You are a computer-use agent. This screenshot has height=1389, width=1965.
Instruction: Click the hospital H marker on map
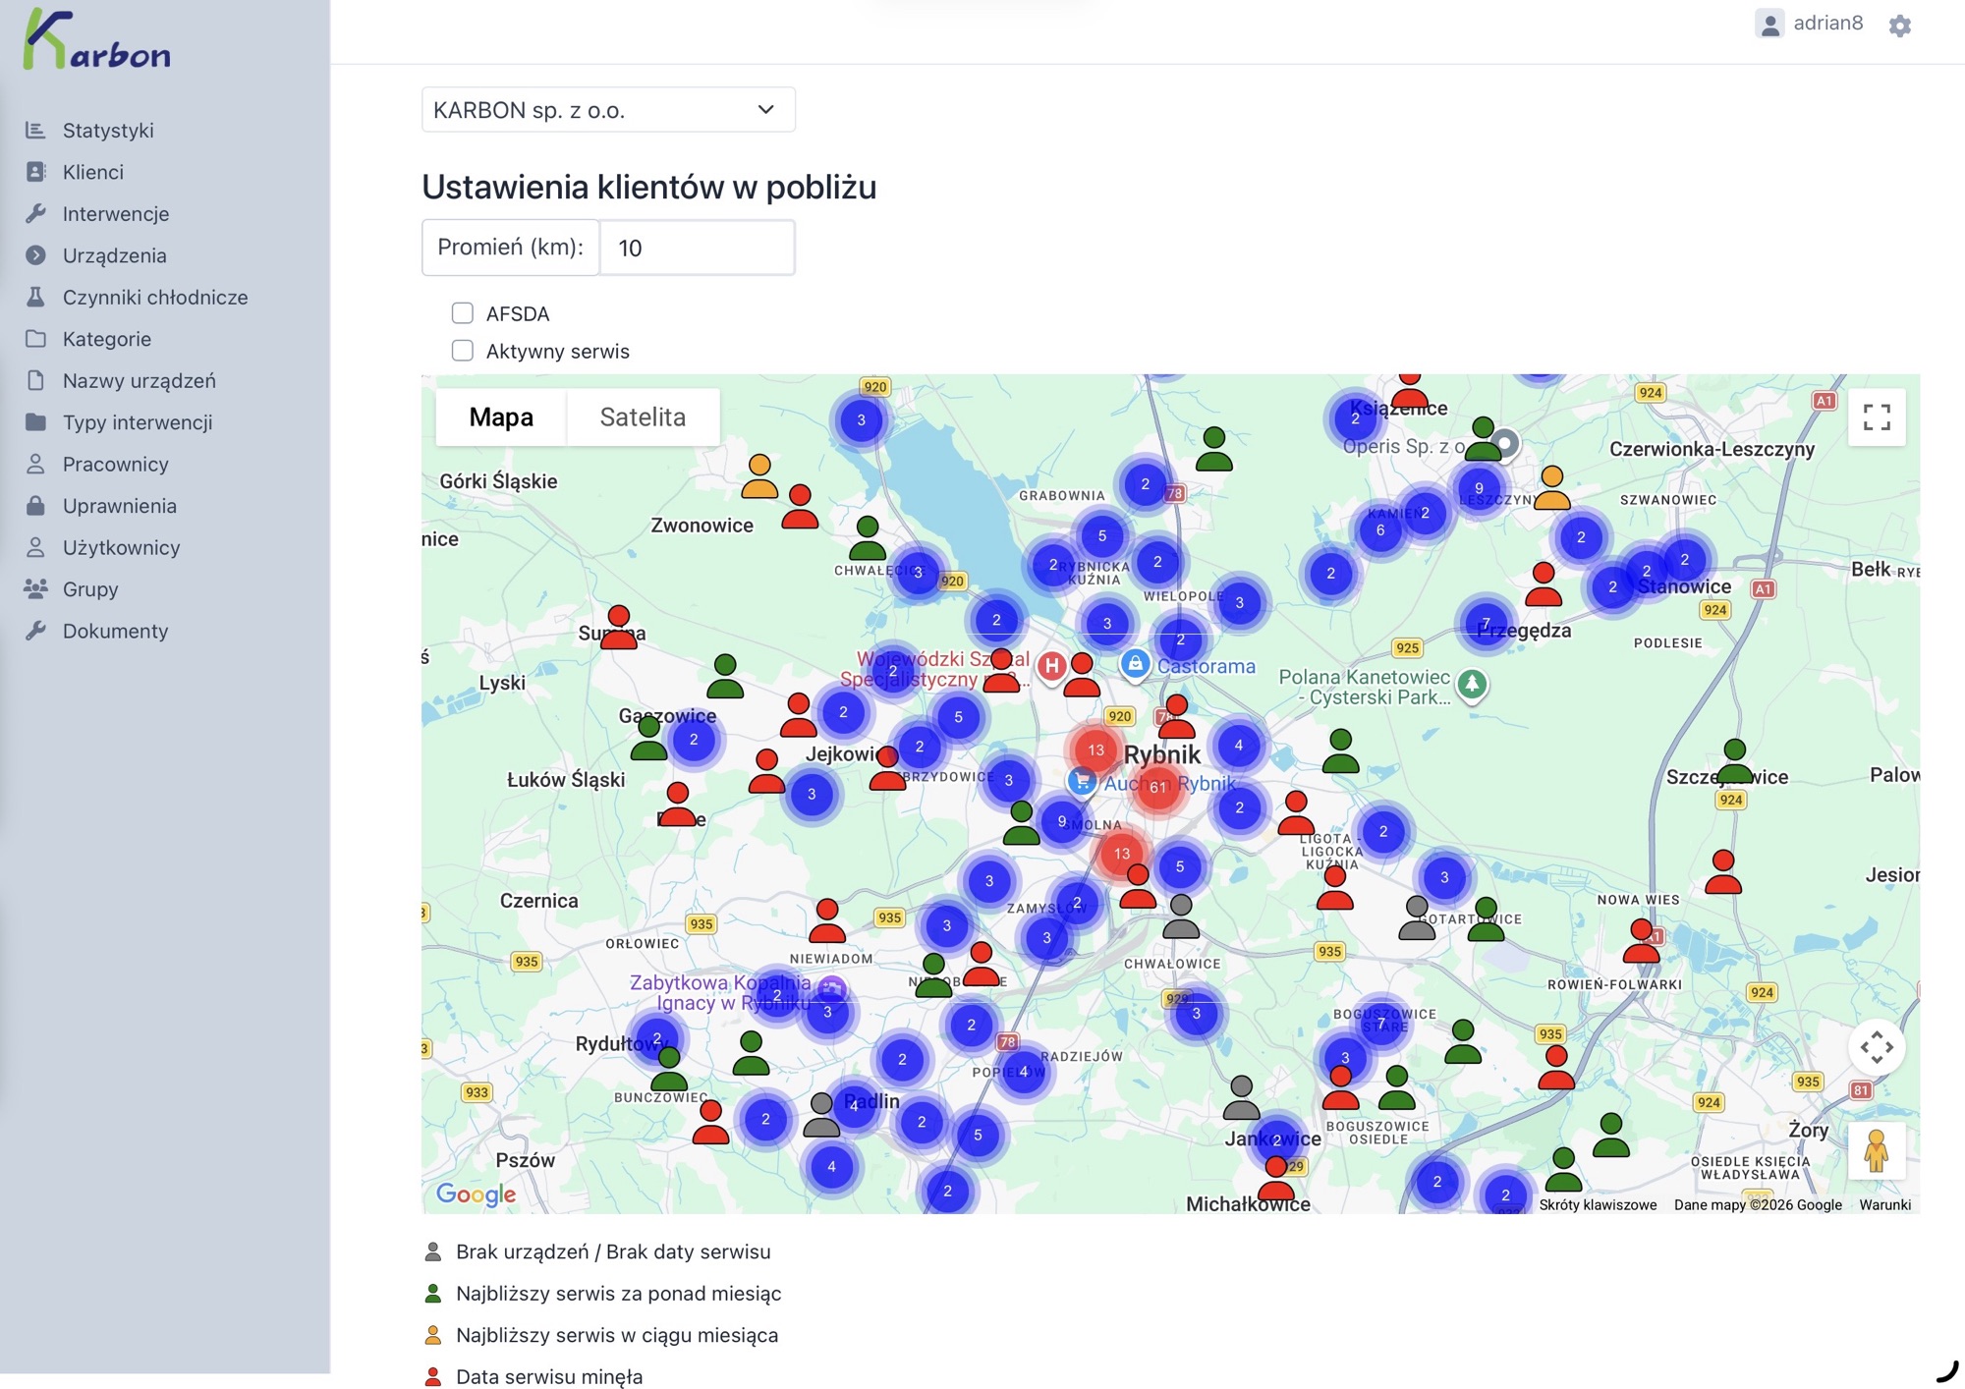pyautogui.click(x=1051, y=666)
